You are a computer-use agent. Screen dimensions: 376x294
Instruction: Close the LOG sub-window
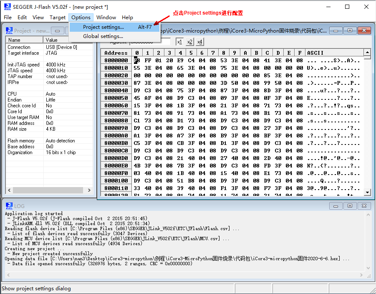362,206
